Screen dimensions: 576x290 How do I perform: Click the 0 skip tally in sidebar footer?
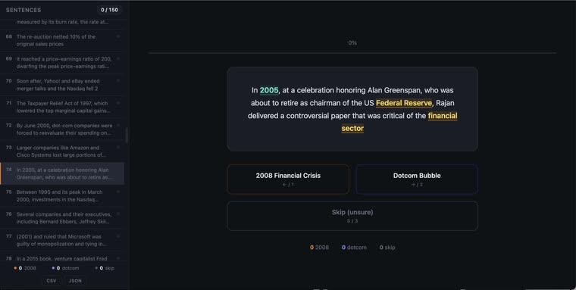click(105, 268)
